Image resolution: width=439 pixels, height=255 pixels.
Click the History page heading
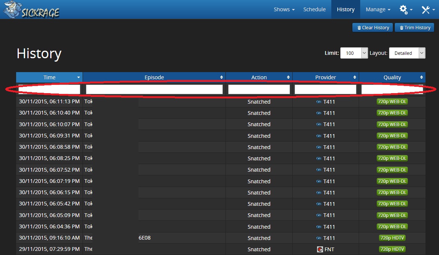coord(39,53)
